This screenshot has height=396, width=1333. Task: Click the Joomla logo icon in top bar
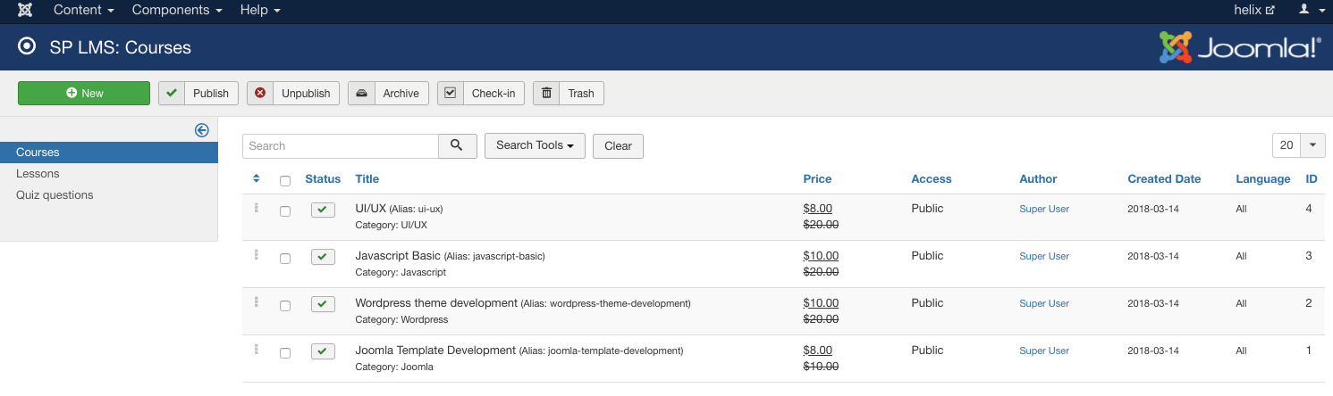click(x=26, y=10)
